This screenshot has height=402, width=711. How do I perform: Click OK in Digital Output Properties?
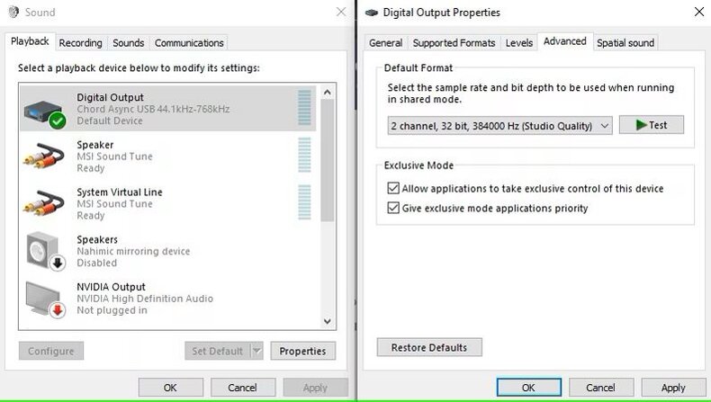(528, 388)
